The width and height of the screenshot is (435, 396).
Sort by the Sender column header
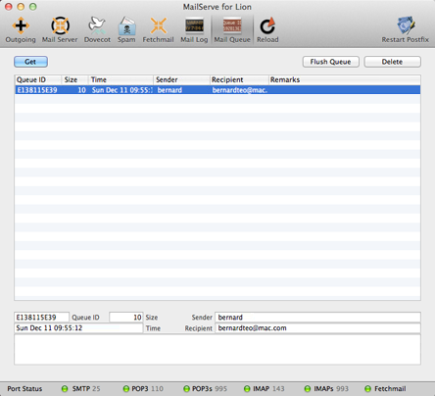tap(182, 79)
